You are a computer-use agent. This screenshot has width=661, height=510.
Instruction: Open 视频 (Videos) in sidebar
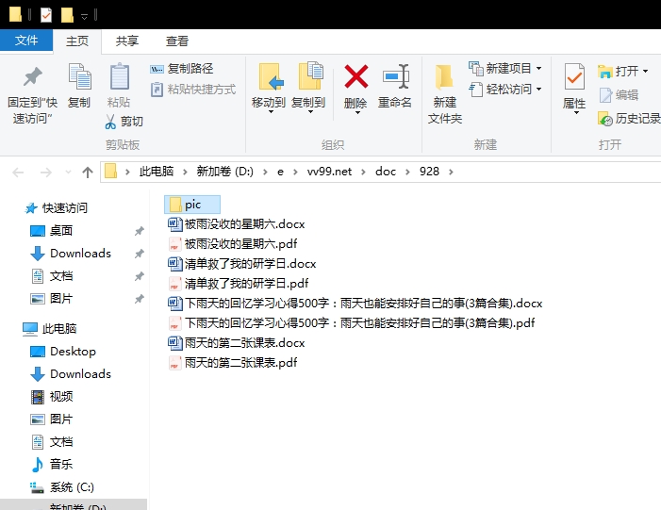(x=52, y=397)
